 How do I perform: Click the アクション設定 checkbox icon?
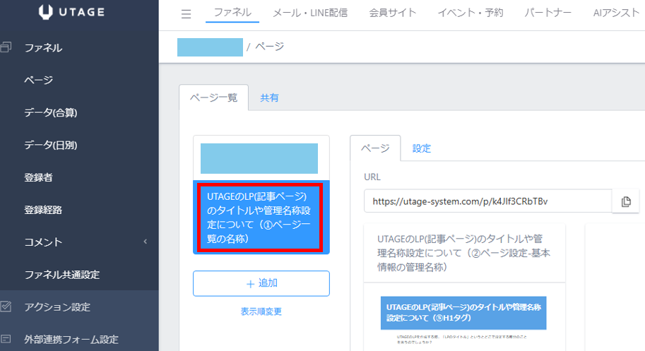pyautogui.click(x=6, y=307)
